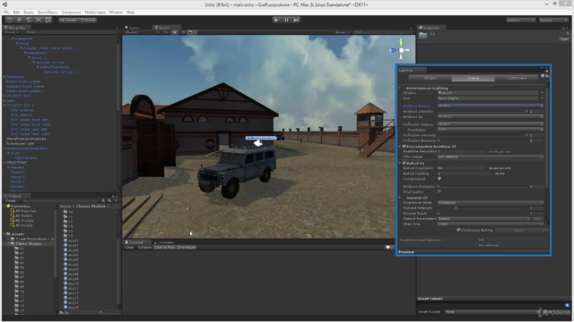Select All Scripts favorite search
The image size is (574, 322).
[x=22, y=225]
